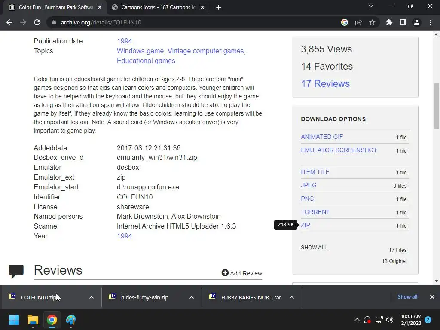Click the Reviews speech bubble icon
440x330 pixels.
pyautogui.click(x=16, y=272)
